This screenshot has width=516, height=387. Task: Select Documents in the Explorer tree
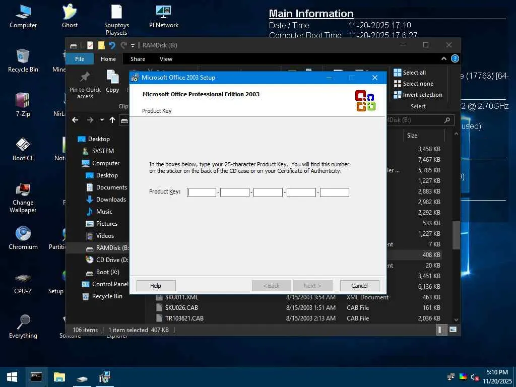[106, 187]
